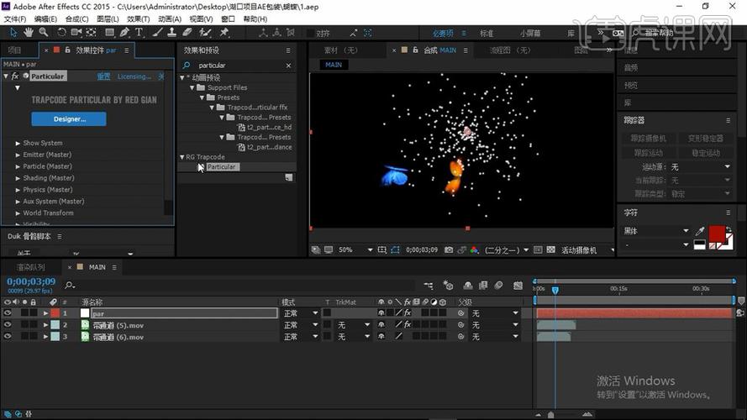Click the 重置 reset link for Particular
The width and height of the screenshot is (747, 420).
pyautogui.click(x=104, y=76)
